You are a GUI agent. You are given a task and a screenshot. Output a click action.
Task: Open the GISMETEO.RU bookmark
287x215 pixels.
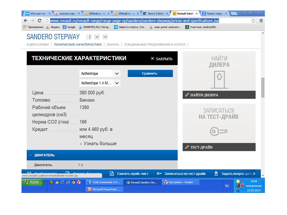(95, 27)
